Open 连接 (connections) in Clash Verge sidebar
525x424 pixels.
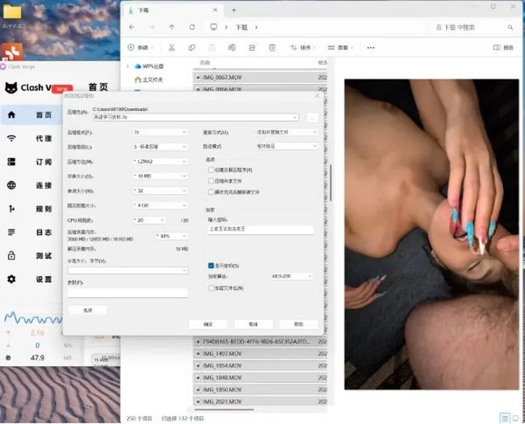(32, 185)
